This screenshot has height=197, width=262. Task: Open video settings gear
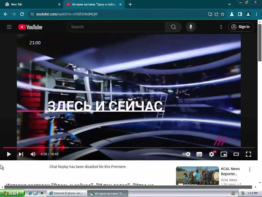click(212, 154)
